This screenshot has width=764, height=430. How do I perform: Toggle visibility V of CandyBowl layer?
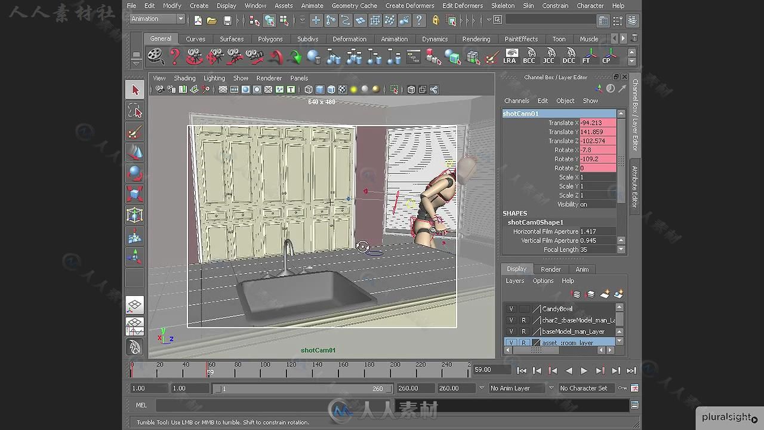510,309
